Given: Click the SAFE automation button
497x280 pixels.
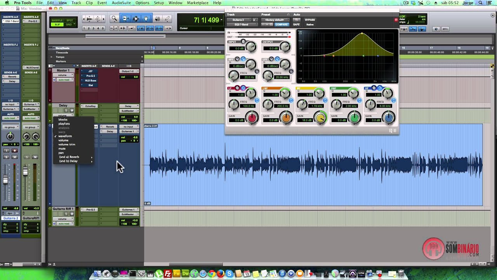Looking at the screenshot, I should click(296, 24).
